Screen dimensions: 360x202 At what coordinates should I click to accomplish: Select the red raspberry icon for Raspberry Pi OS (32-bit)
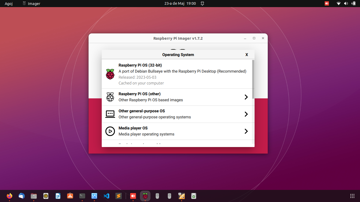click(x=110, y=74)
